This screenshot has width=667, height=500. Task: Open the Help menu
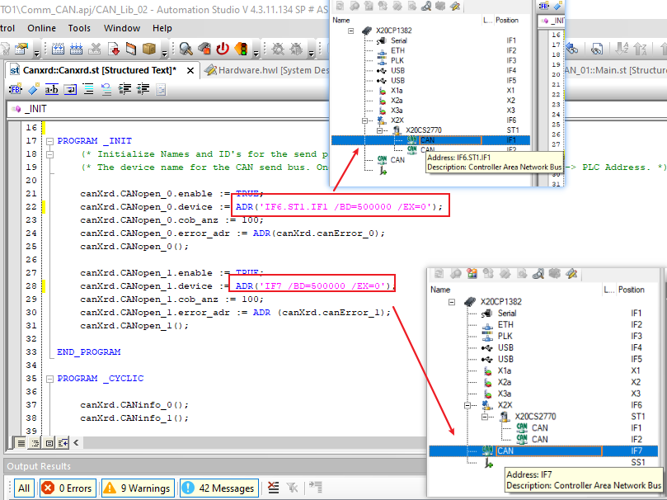[162, 28]
